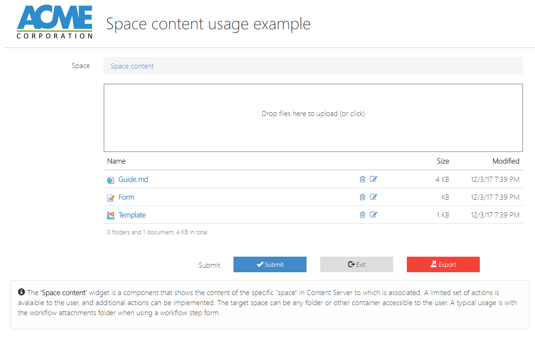The height and width of the screenshot is (338, 535).
Task: Click the Form file type icon
Action: [110, 198]
